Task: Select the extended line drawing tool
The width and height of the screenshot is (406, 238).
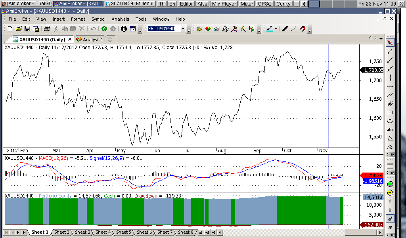Action: point(390,69)
